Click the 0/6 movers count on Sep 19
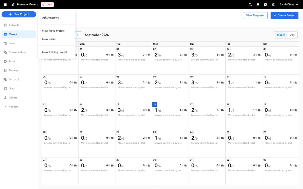 coord(268,110)
